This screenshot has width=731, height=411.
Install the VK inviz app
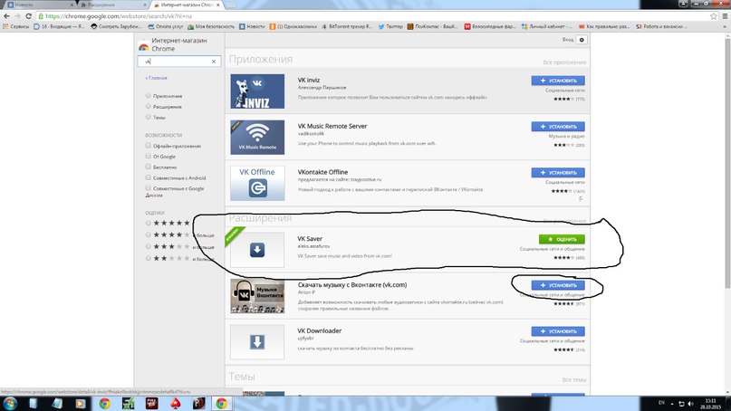coord(558,81)
